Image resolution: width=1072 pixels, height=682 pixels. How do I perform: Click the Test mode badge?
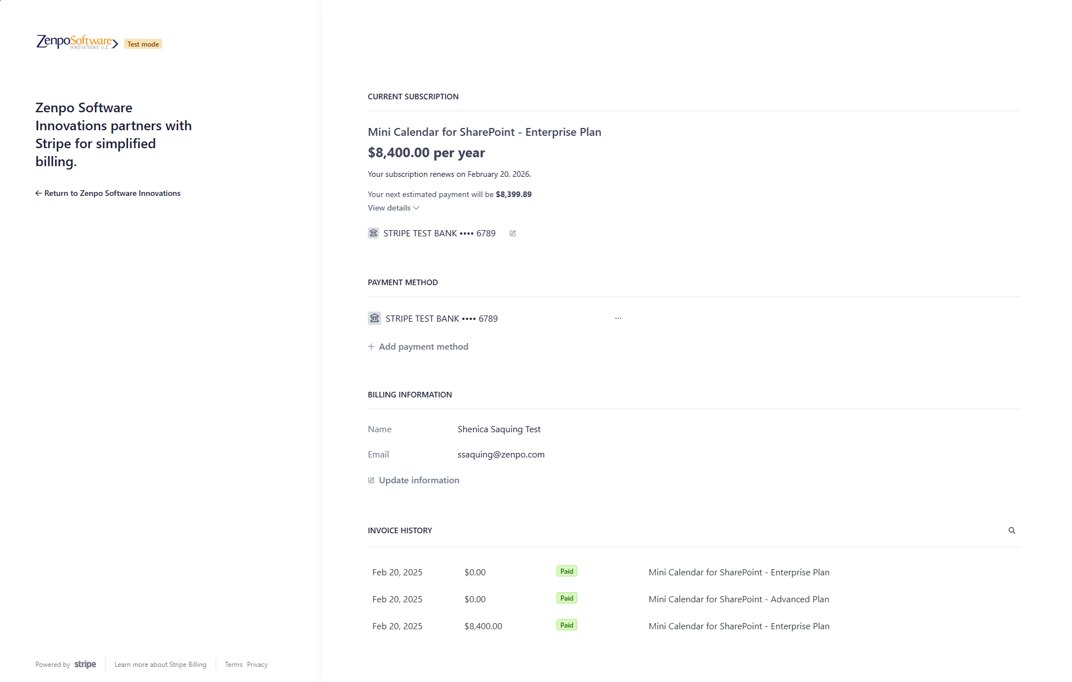coord(143,44)
